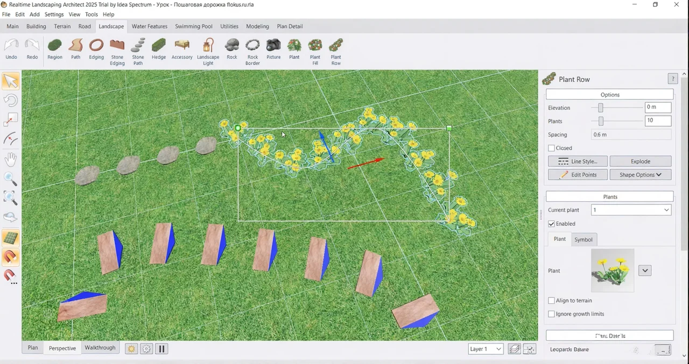
Task: Select the Stone Path tool
Action: (x=138, y=51)
